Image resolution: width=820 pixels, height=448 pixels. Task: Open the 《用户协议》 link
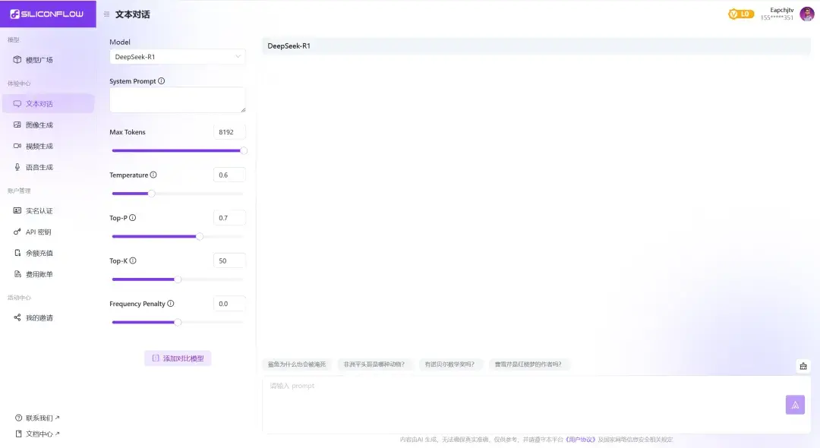[580, 440]
